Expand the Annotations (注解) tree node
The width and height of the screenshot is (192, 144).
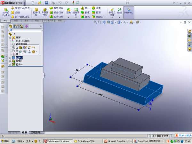click(x=10, y=37)
